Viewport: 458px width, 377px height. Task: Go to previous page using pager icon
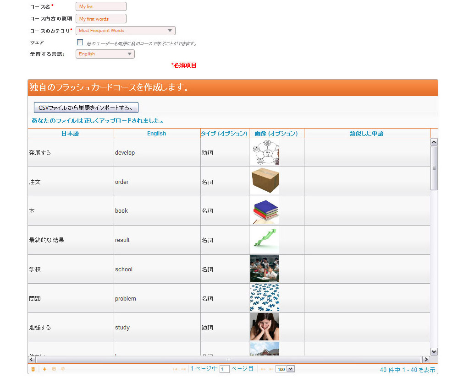[183, 369]
